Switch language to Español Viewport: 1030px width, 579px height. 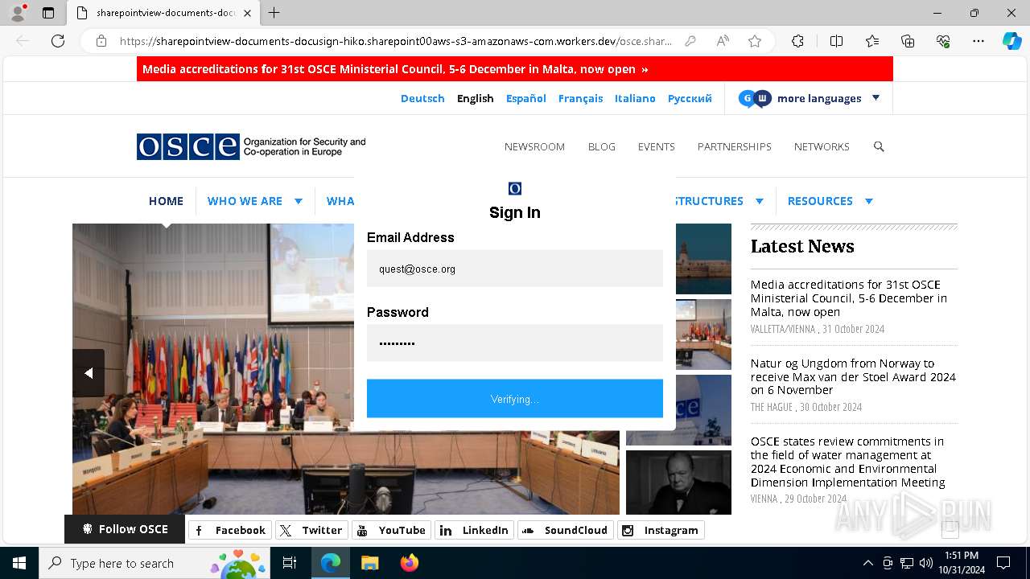coord(526,98)
